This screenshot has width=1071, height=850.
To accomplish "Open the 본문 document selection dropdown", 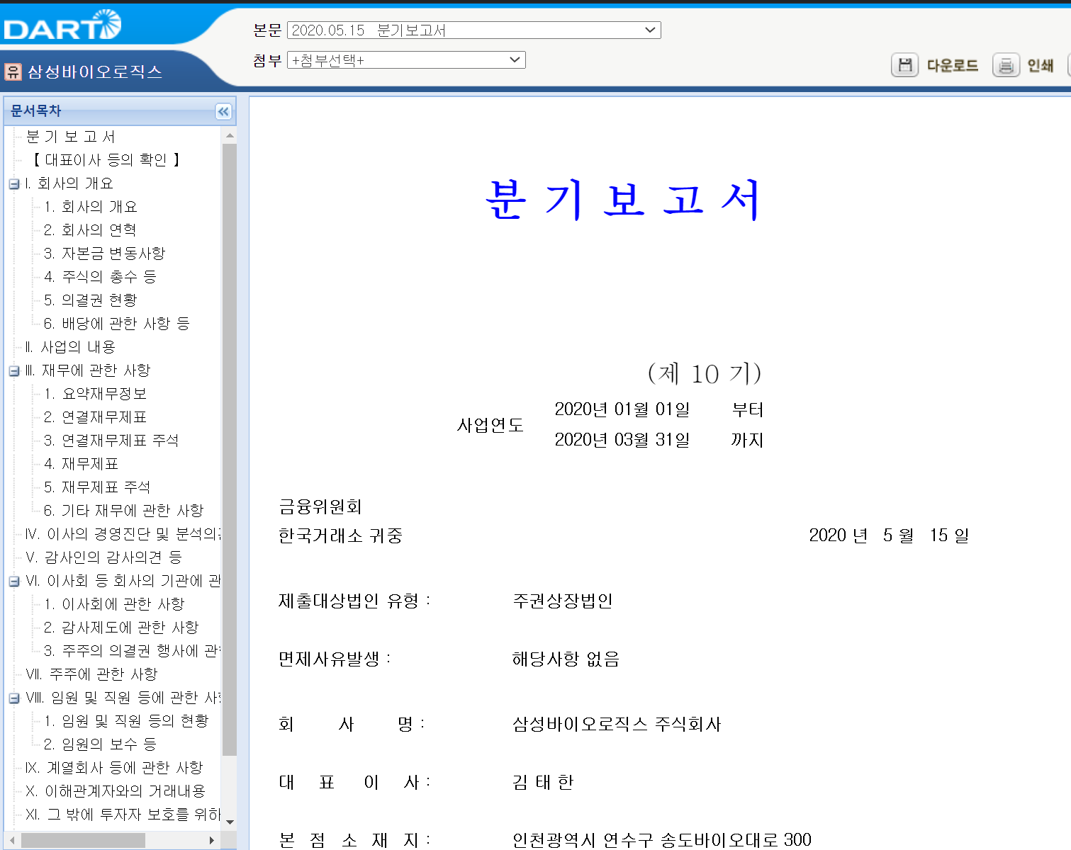I will click(474, 30).
